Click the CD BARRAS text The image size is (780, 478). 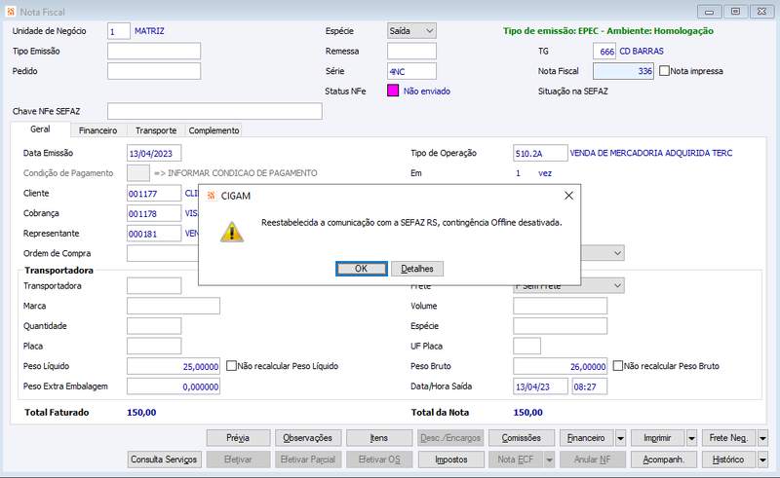click(642, 52)
